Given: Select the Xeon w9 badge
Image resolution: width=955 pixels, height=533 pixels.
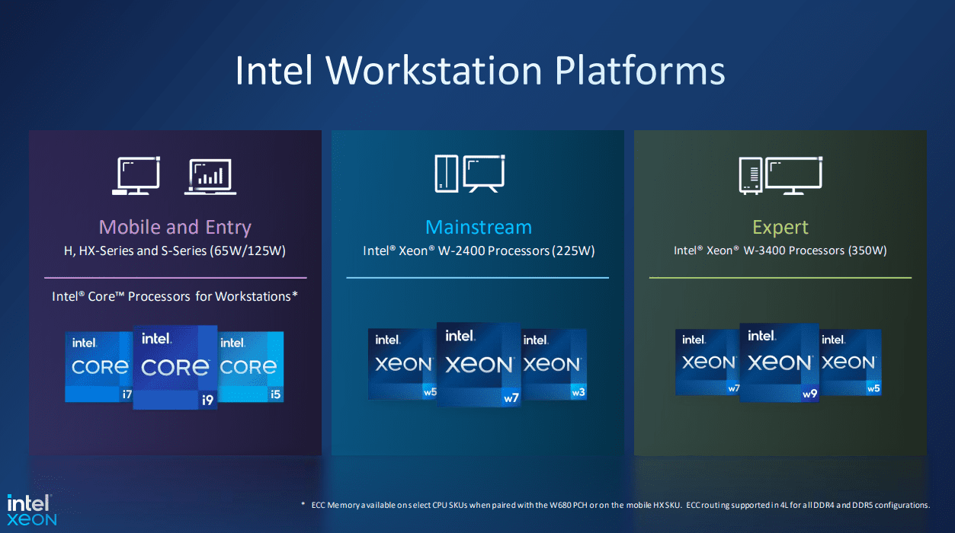Looking at the screenshot, I should [779, 362].
